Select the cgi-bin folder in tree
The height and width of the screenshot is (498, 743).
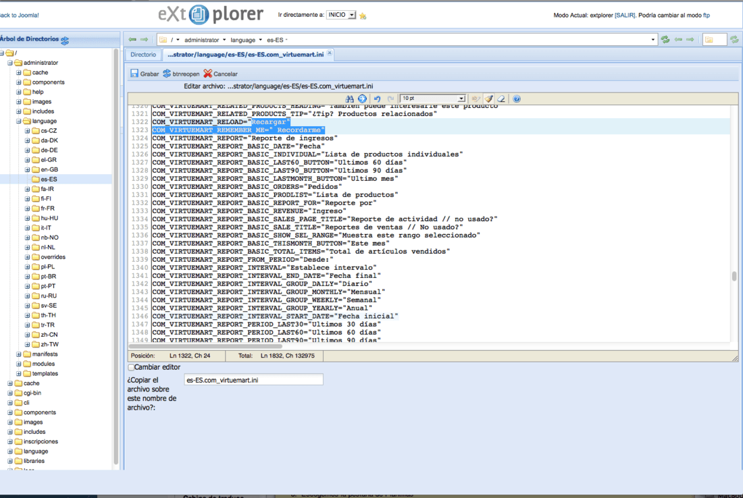(x=32, y=393)
